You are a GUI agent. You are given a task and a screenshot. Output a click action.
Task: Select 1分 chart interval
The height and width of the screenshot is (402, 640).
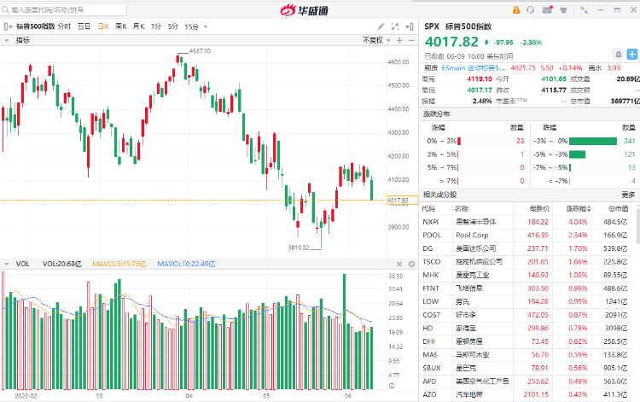click(156, 26)
